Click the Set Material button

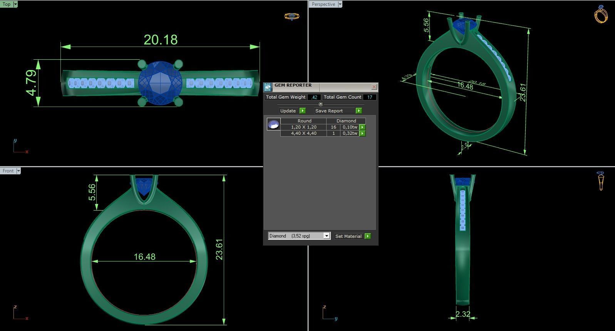pos(349,236)
